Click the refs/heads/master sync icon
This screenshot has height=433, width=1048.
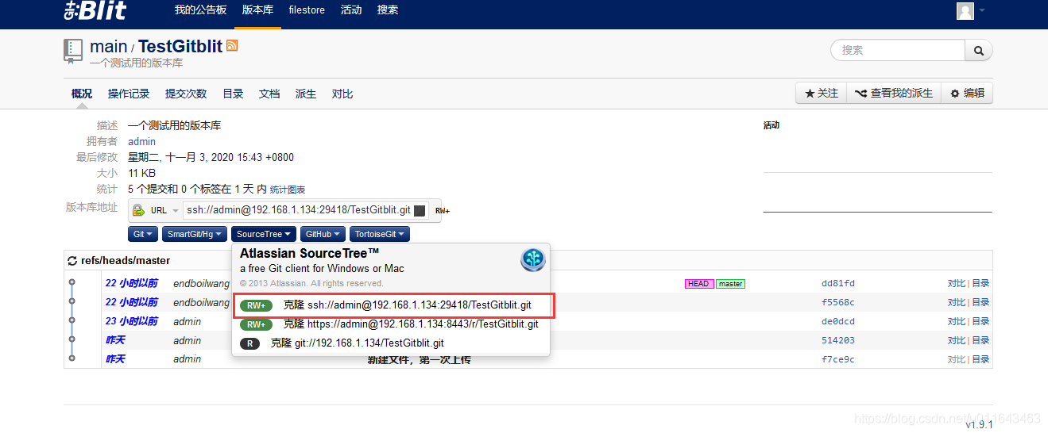click(x=72, y=261)
